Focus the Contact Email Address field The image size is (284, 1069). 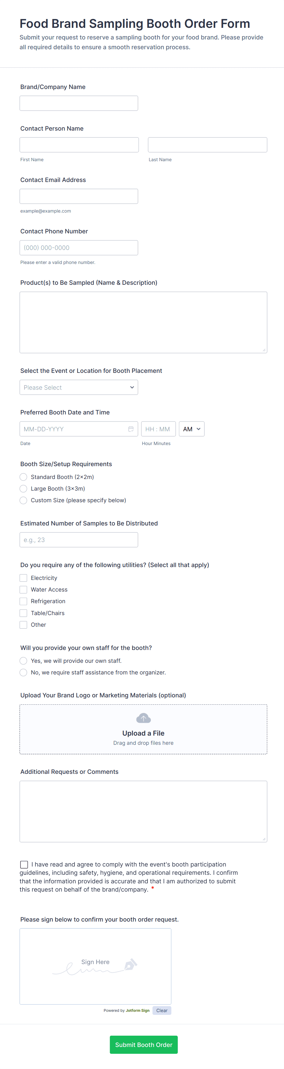tap(79, 196)
